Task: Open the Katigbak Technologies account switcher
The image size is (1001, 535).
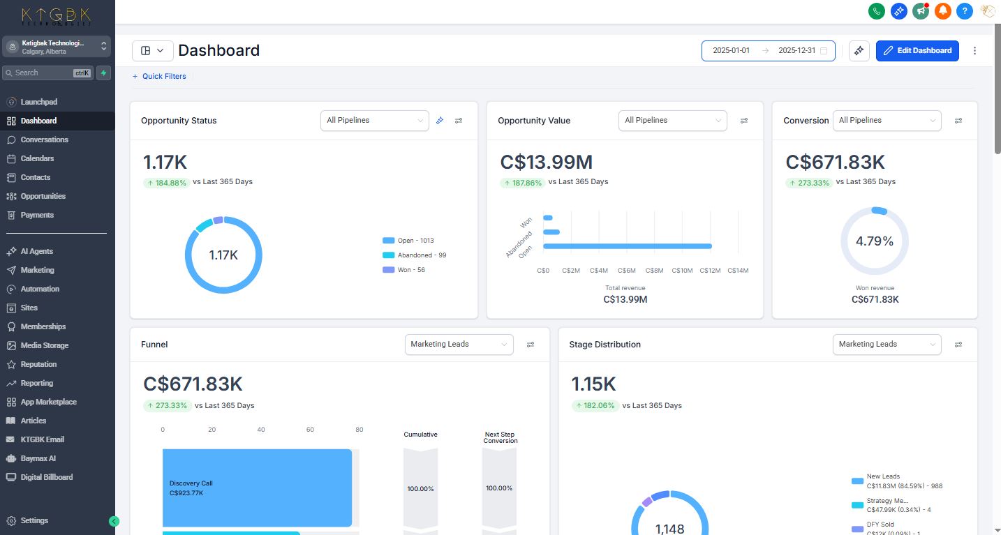Action: click(57, 47)
